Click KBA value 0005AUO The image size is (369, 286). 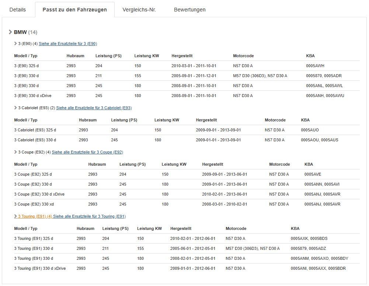[x=310, y=130]
